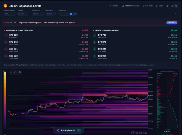Viewport: 182px width, 135px height.
Task: Adjust the Threshold slider handle
Action: [71, 14]
